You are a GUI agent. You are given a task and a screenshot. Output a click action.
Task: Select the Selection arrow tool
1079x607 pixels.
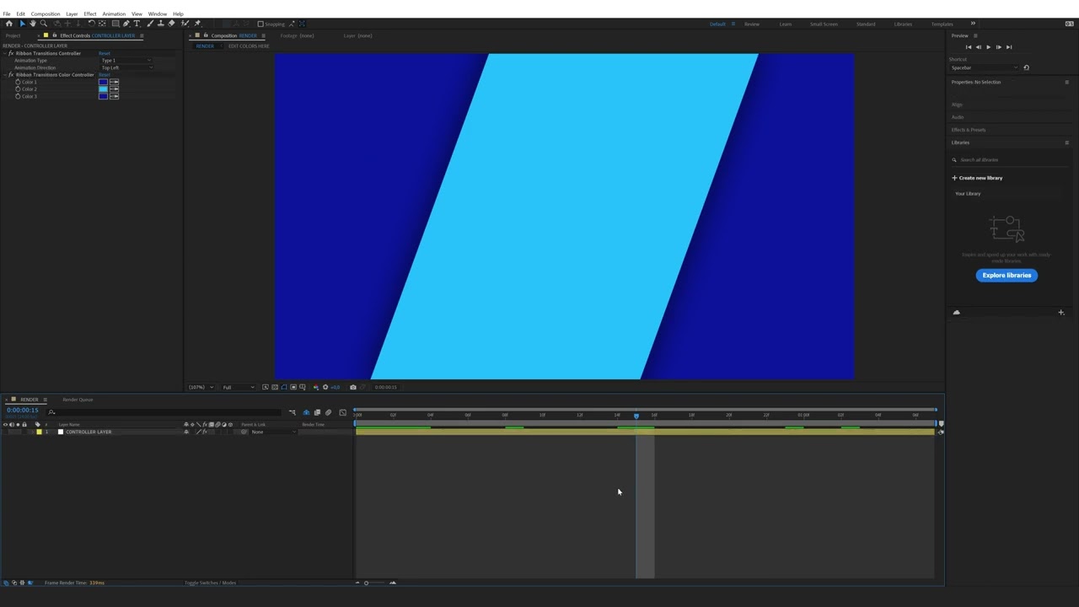click(22, 24)
